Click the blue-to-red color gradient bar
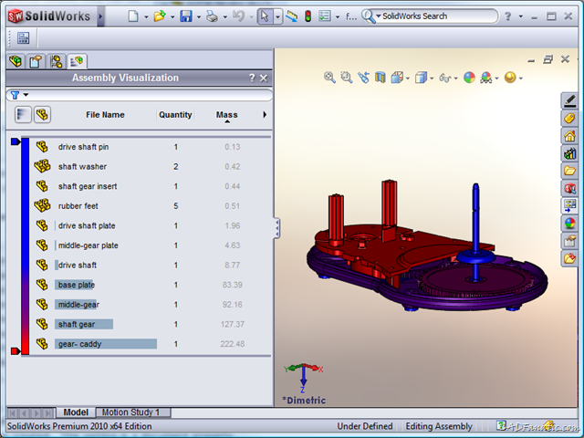Screen dimensions: 584x438 [26, 246]
